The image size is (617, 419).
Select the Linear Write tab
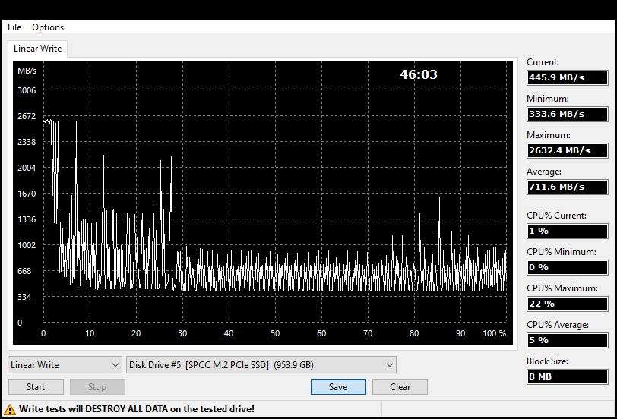pos(38,49)
